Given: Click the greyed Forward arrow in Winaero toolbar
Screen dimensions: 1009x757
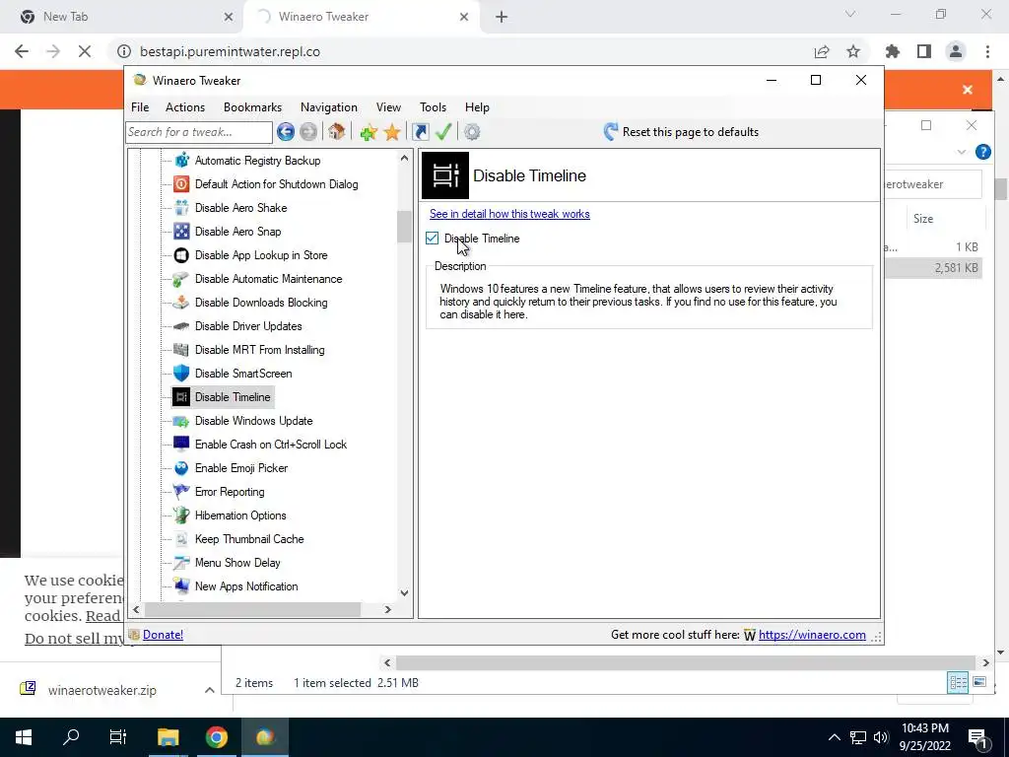Looking at the screenshot, I should pos(308,132).
